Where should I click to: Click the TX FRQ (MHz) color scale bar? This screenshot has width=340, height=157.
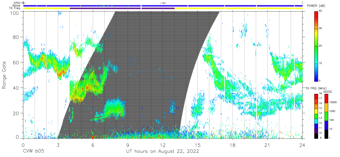pos(316,116)
